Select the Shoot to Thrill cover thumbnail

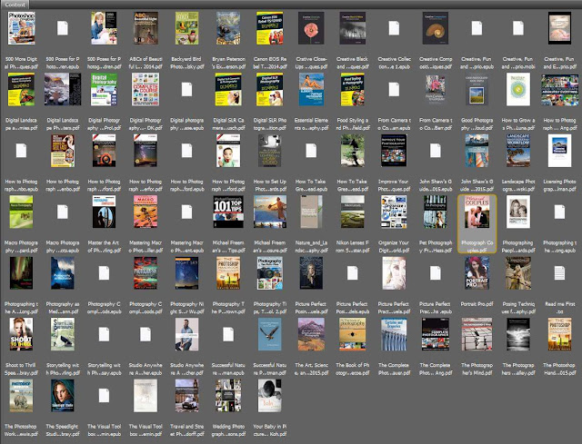click(21, 334)
